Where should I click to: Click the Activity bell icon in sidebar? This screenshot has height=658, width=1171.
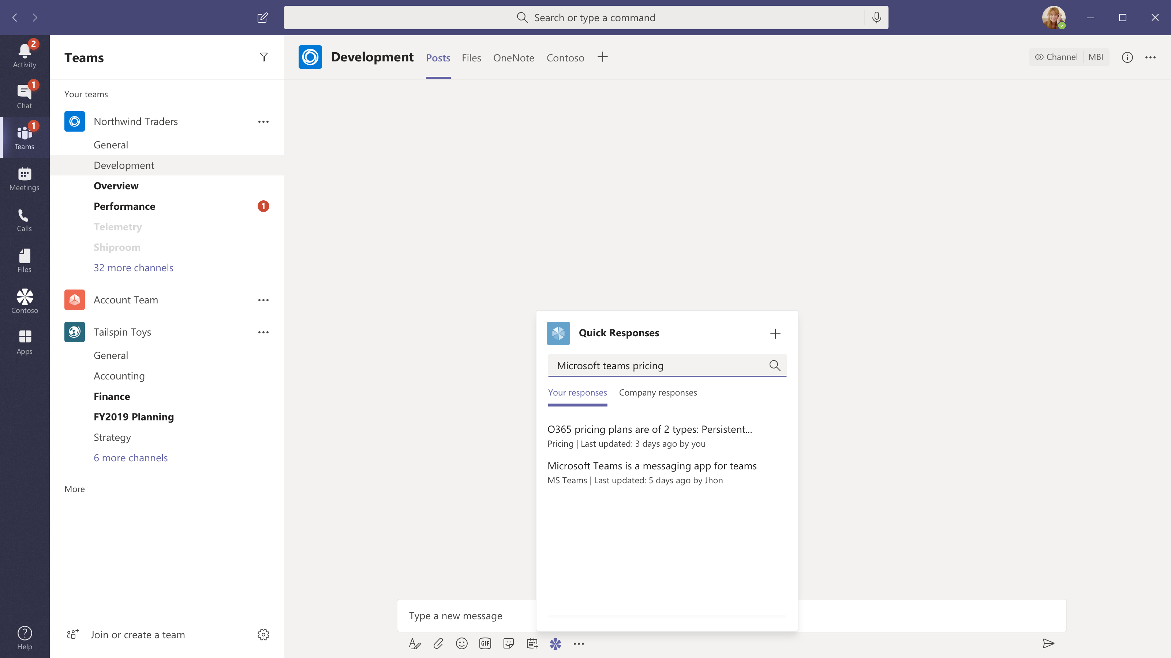tap(24, 52)
